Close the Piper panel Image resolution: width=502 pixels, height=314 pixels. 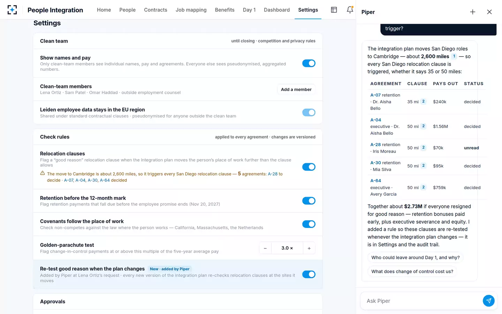click(489, 12)
